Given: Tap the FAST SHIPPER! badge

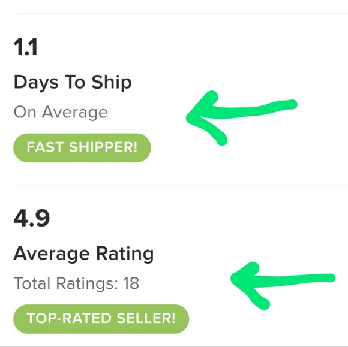Looking at the screenshot, I should click(x=82, y=147).
